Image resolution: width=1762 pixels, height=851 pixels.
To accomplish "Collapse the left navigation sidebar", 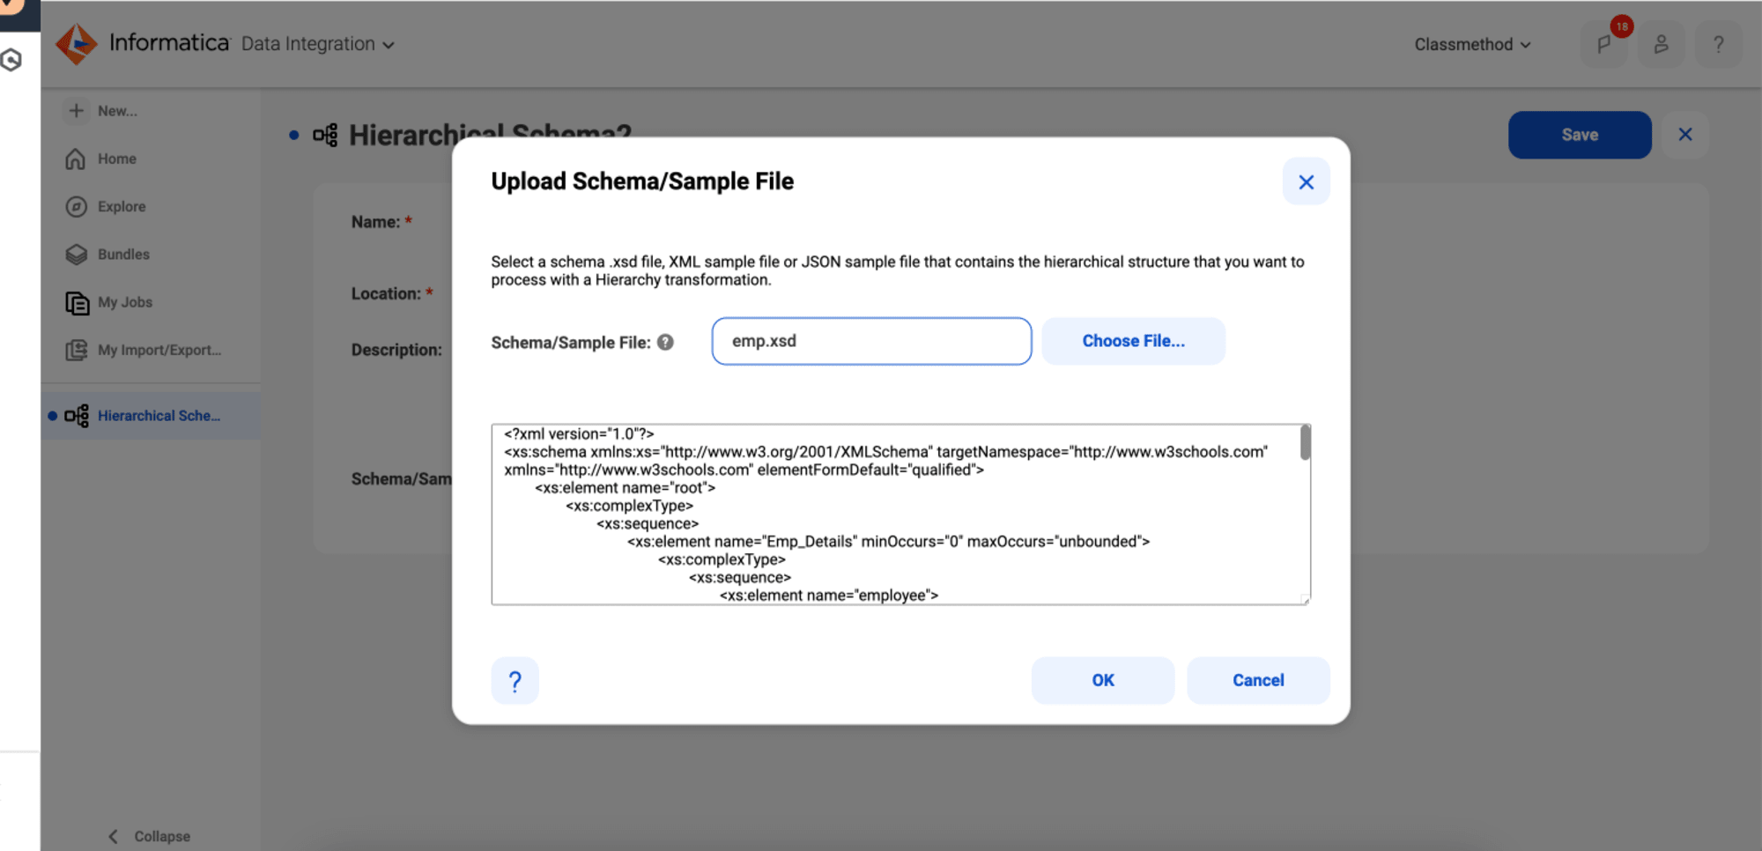I will (149, 836).
